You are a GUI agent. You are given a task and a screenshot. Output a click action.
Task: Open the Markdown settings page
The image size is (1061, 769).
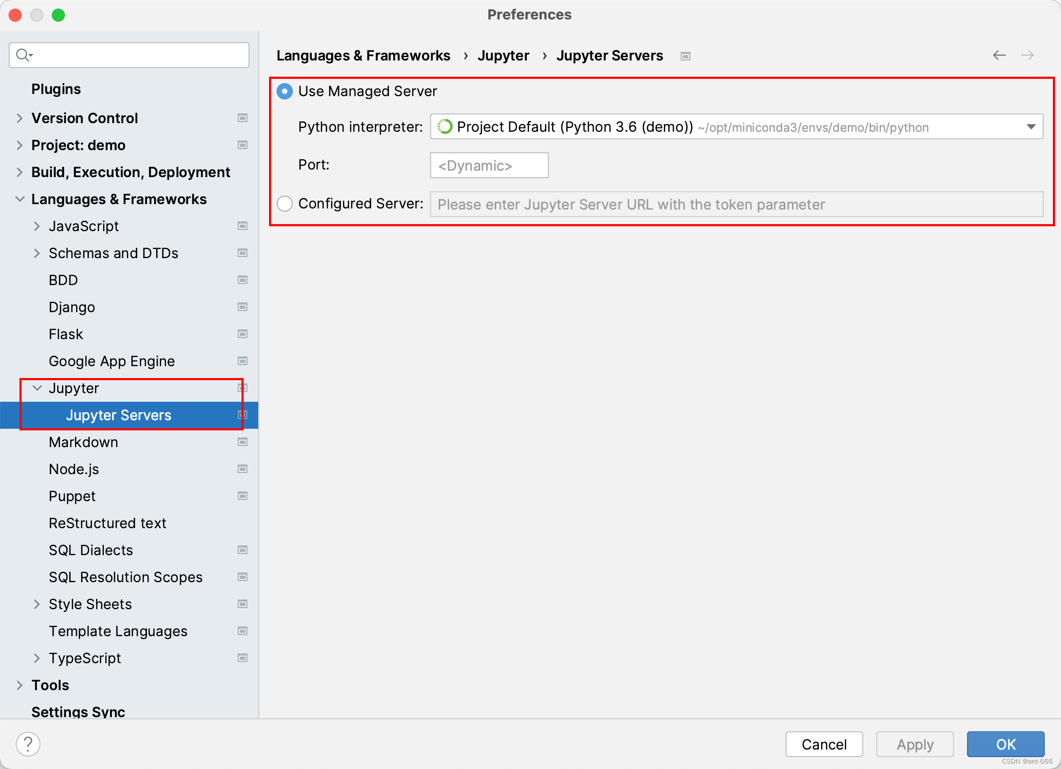[83, 442]
